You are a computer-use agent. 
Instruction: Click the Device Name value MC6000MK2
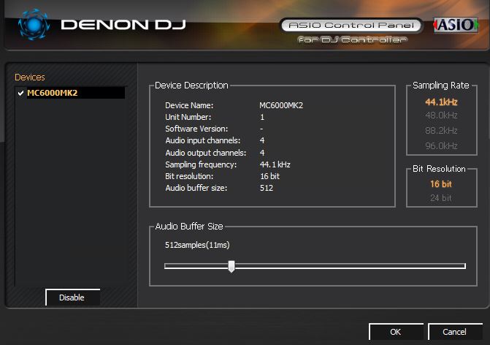[281, 105]
